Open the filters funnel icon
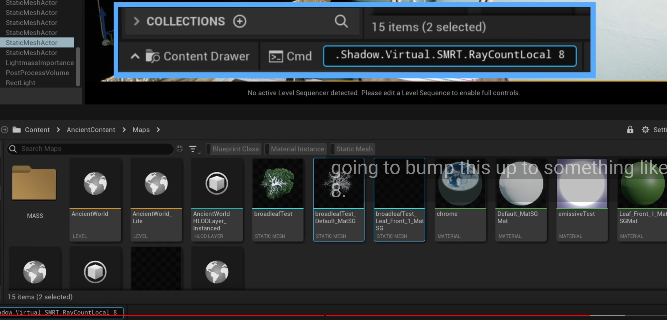This screenshot has width=667, height=320. coord(193,149)
